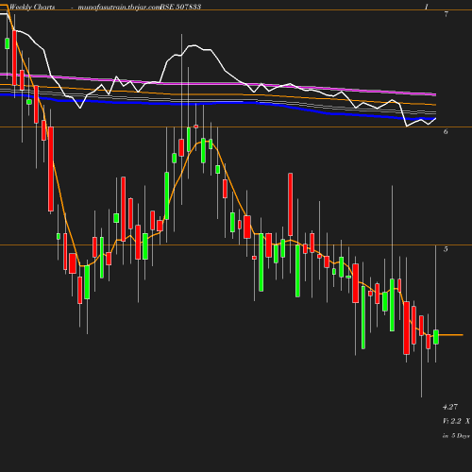Click the munafasutrain website text in header
Viewport: 472px width, 472px height.
(119, 7)
